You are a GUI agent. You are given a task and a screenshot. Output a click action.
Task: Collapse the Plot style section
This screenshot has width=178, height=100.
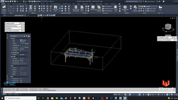(x=28, y=57)
